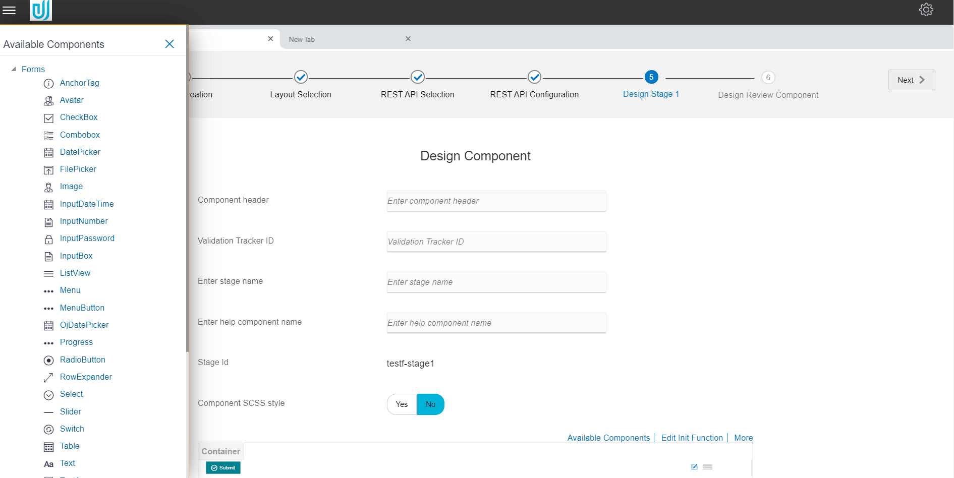This screenshot has height=478, width=954.
Task: Select the Slider component icon
Action: 48,412
